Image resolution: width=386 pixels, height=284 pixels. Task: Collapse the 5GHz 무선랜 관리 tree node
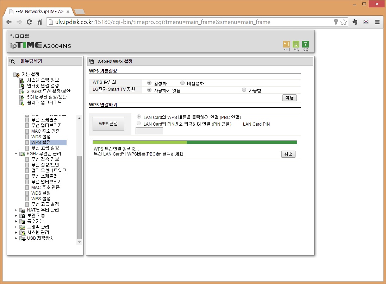[x=16, y=154]
